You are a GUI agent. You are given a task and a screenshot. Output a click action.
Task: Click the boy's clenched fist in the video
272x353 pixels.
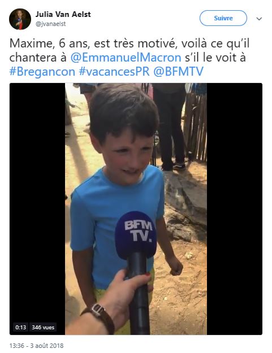coord(176,267)
